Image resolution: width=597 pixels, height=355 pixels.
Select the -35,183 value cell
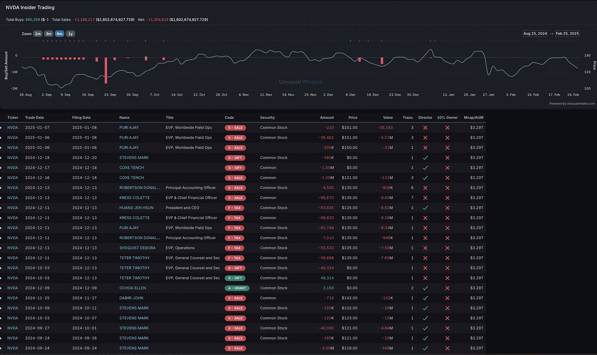[x=385, y=127]
